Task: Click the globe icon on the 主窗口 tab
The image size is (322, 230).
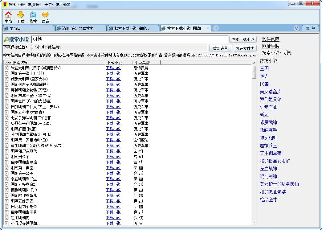Action: tap(6, 28)
